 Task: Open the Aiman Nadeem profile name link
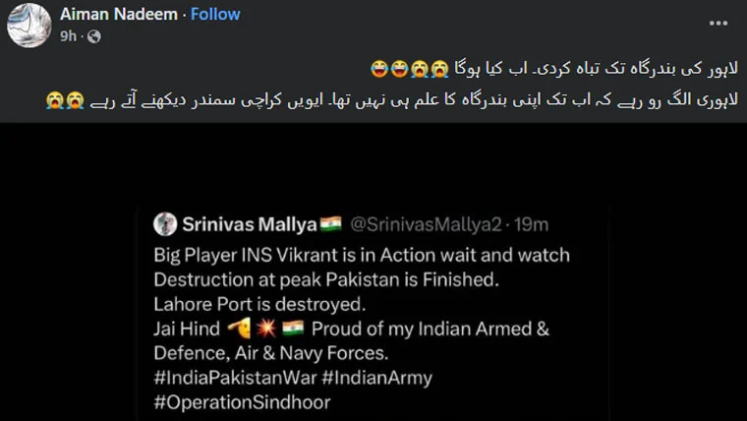(x=119, y=15)
